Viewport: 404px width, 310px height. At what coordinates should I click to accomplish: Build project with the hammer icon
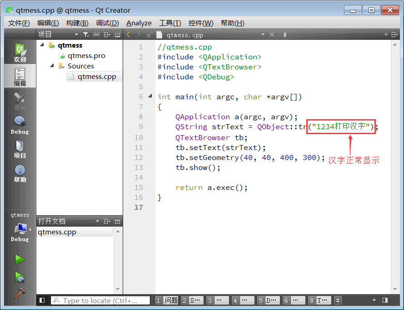tap(20, 293)
